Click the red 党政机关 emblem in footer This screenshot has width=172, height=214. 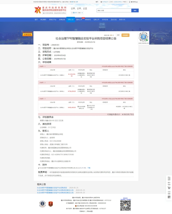[x=51, y=204]
